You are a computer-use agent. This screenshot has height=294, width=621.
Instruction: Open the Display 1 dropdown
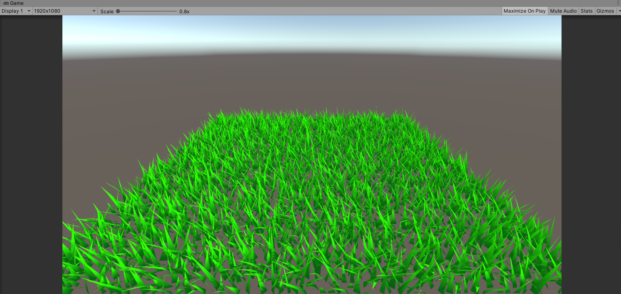coord(16,11)
